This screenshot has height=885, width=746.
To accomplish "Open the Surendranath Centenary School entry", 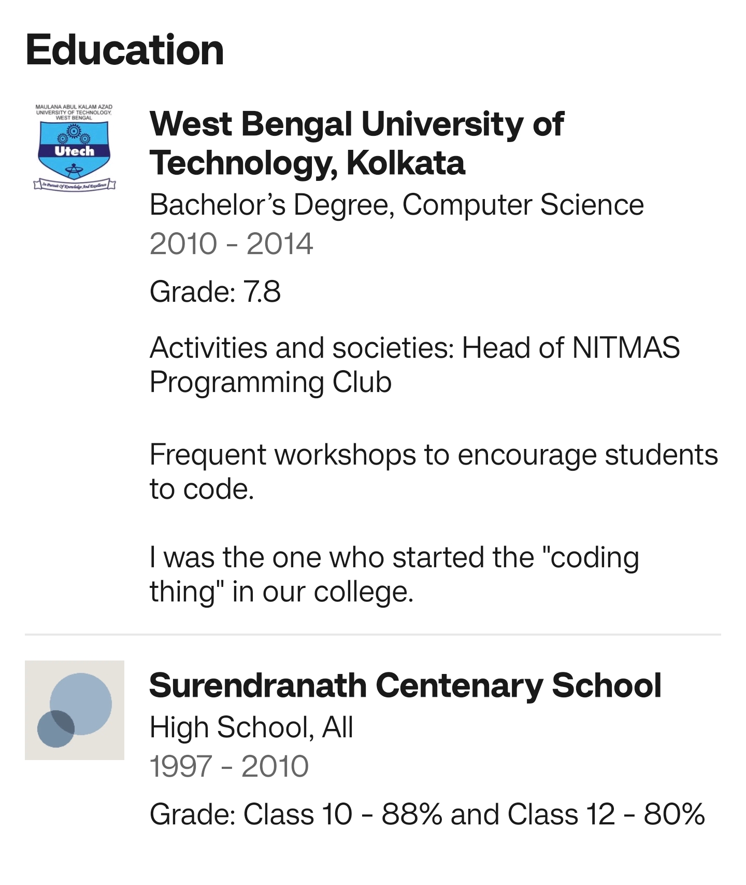I will point(405,685).
